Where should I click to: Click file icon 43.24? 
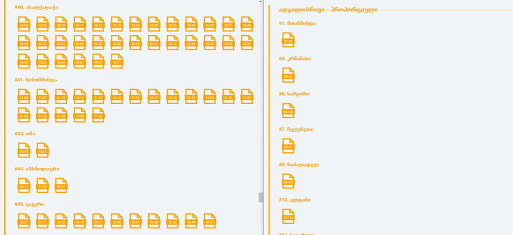[43, 150]
